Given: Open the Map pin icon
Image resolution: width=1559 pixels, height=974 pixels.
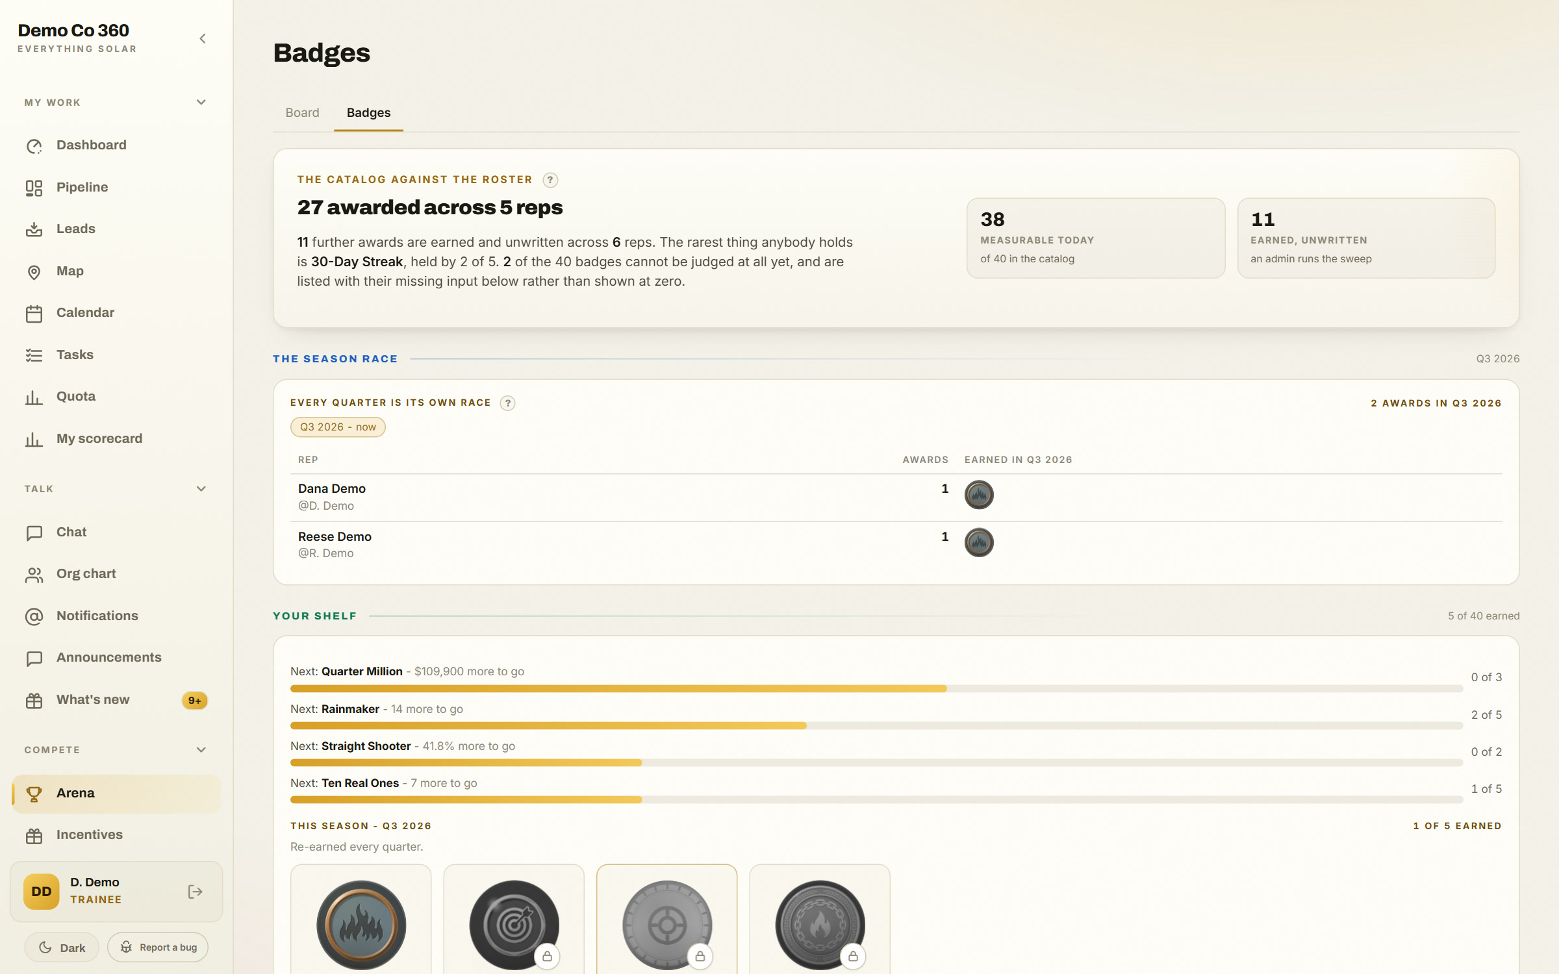Looking at the screenshot, I should click(34, 271).
